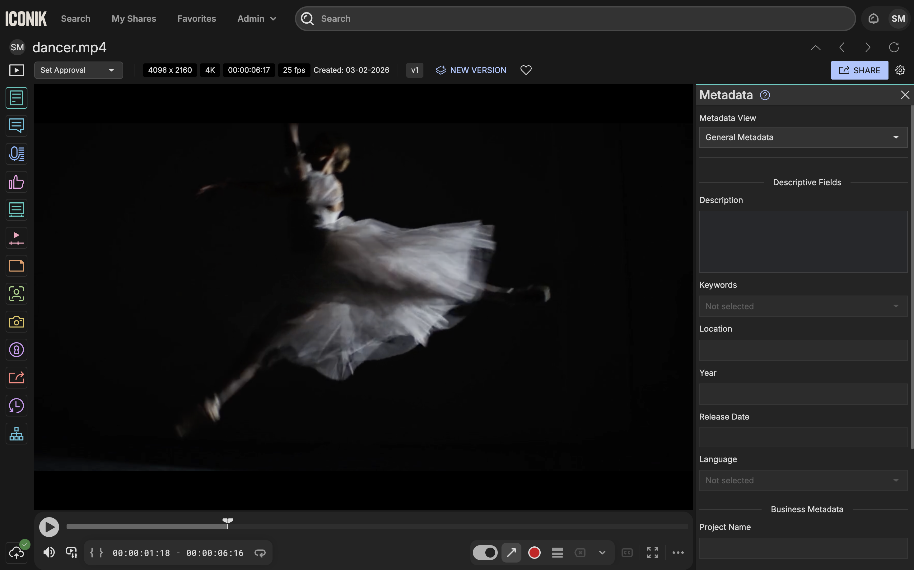The width and height of the screenshot is (914, 570).
Task: Click into the Location text field
Action: pos(803,350)
